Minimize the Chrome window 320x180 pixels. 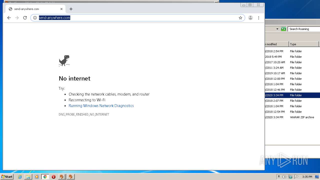point(244,5)
